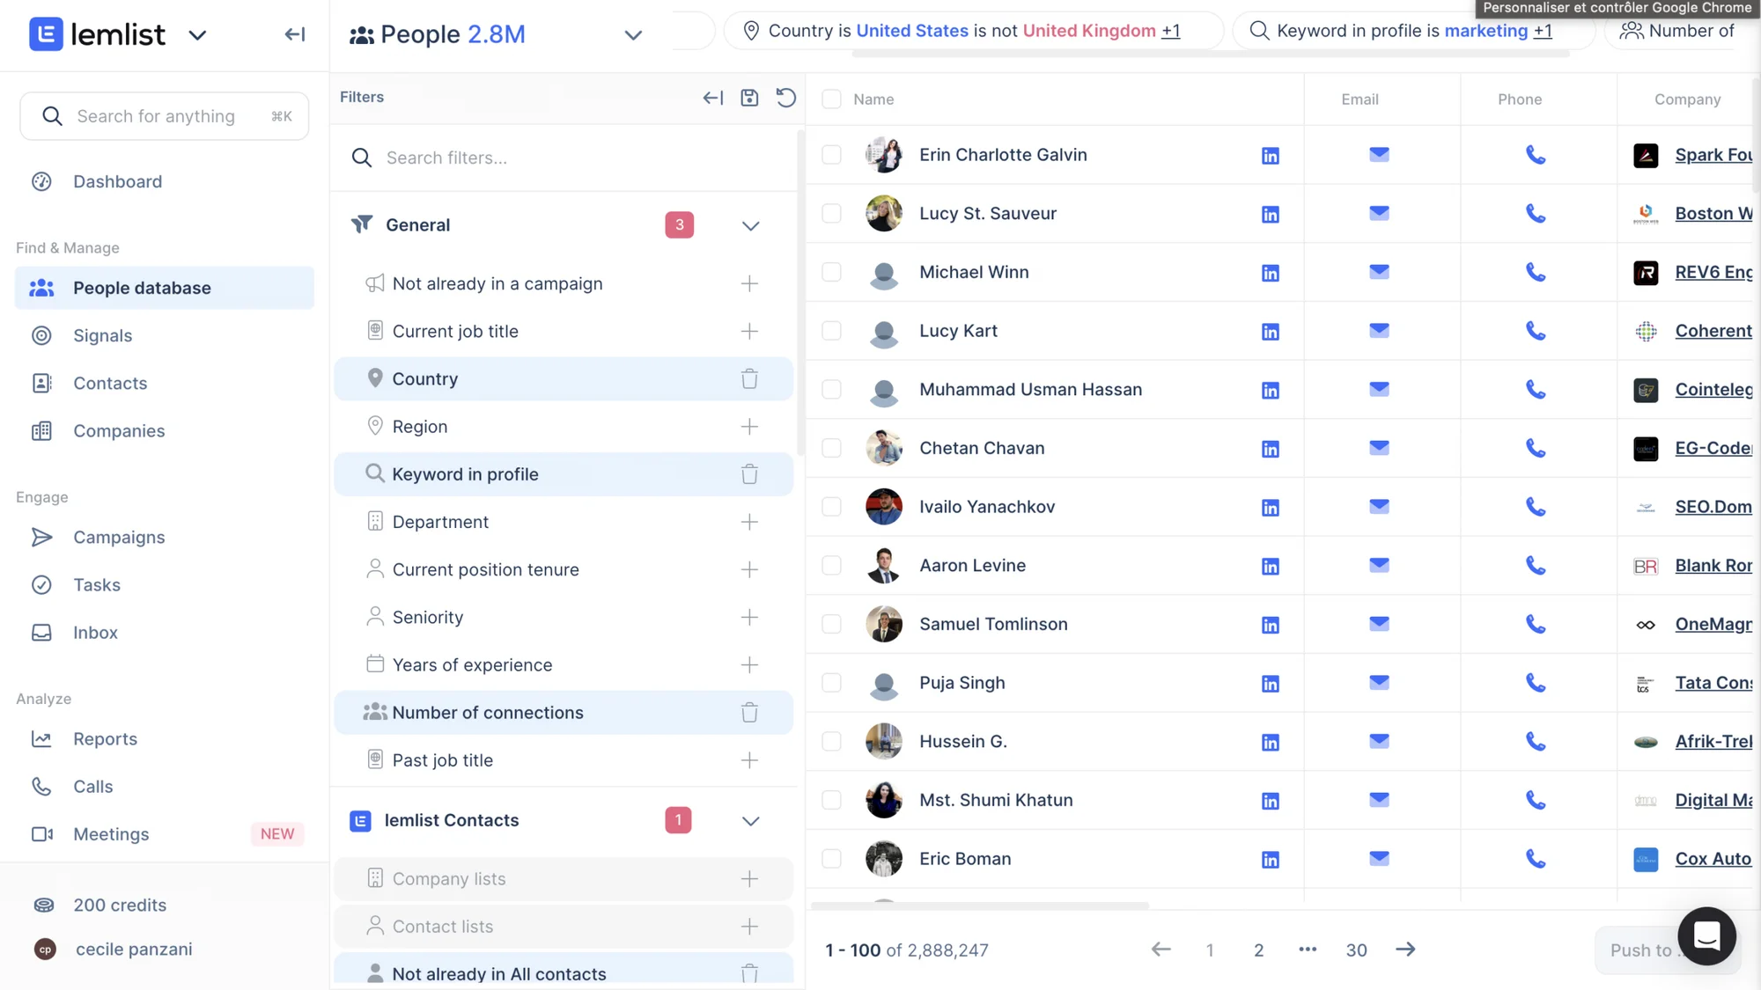Focus the Search filters input
This screenshot has width=1761, height=990.
(564, 158)
